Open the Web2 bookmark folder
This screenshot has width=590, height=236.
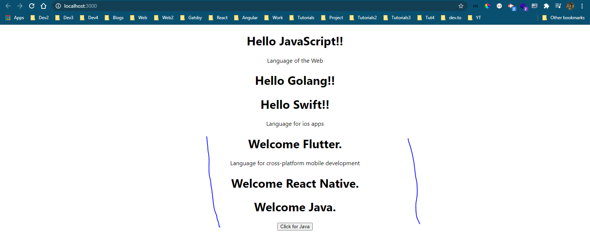tap(164, 18)
